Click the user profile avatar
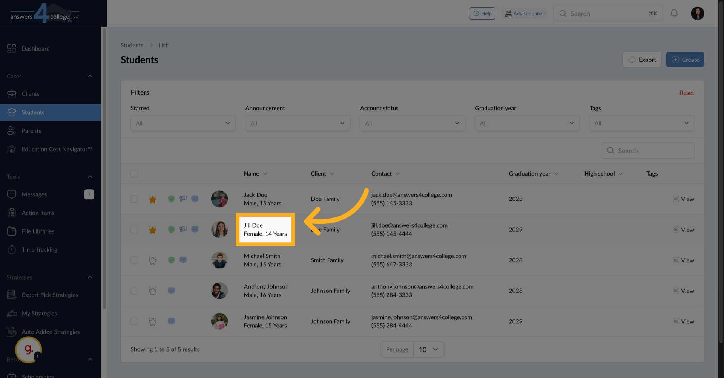724x378 pixels. click(x=697, y=14)
